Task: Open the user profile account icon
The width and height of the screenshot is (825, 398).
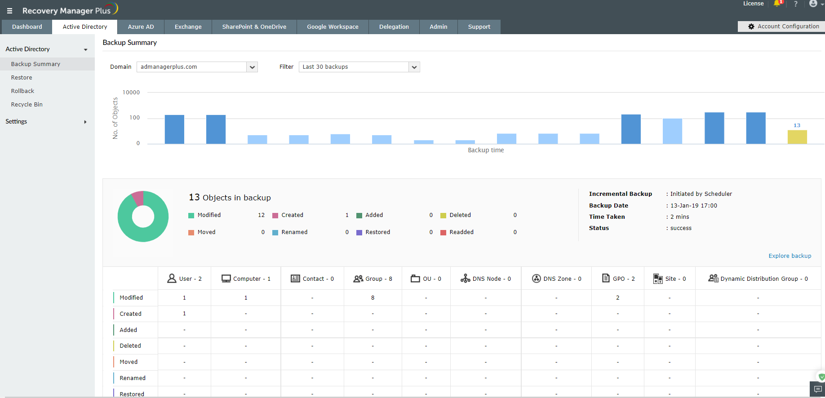Action: [x=813, y=4]
